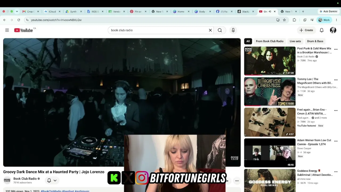Open Book Club Radio channel name link
The image size is (341, 192).
tap(25, 179)
